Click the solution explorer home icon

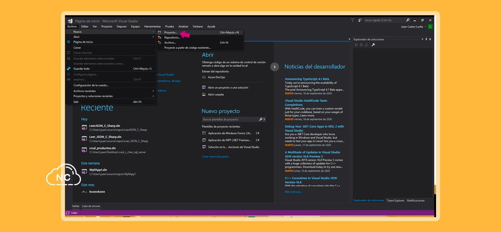tap(367, 45)
